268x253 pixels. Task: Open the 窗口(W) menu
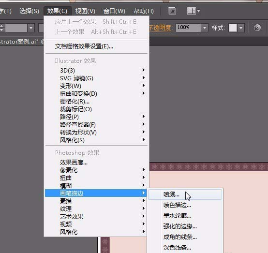(x=114, y=11)
